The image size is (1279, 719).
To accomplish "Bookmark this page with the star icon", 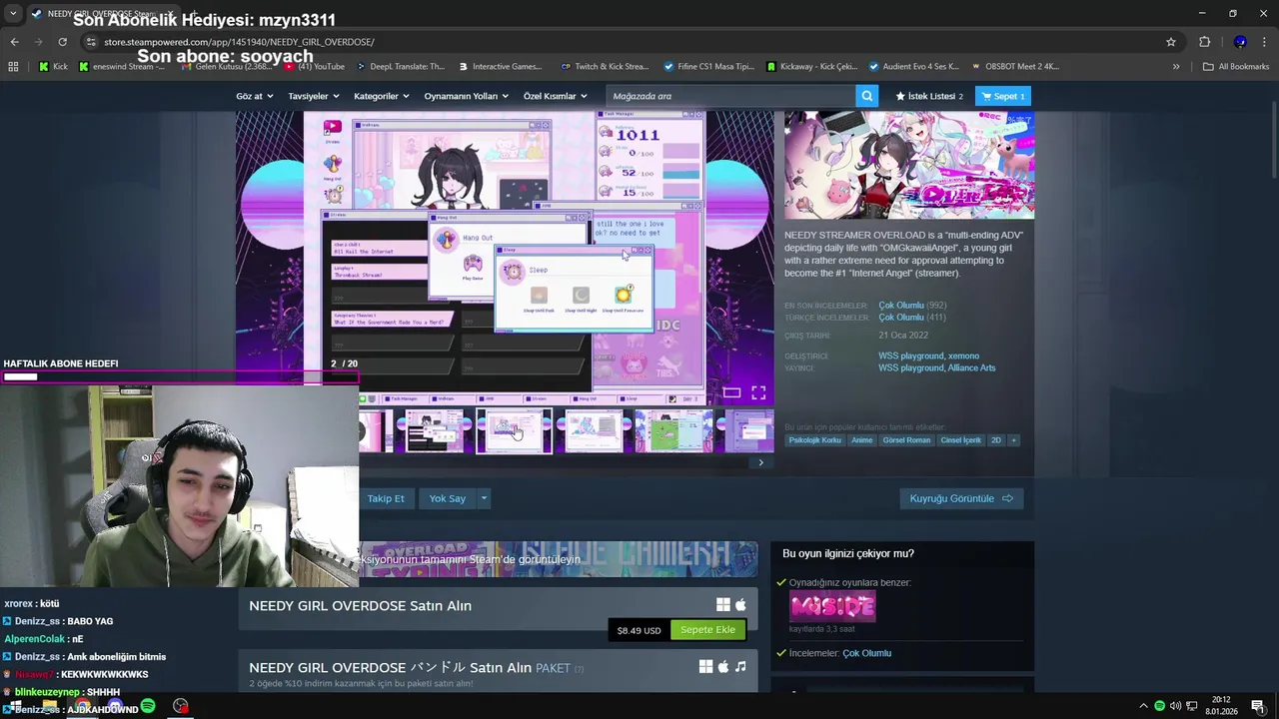I will (1171, 42).
